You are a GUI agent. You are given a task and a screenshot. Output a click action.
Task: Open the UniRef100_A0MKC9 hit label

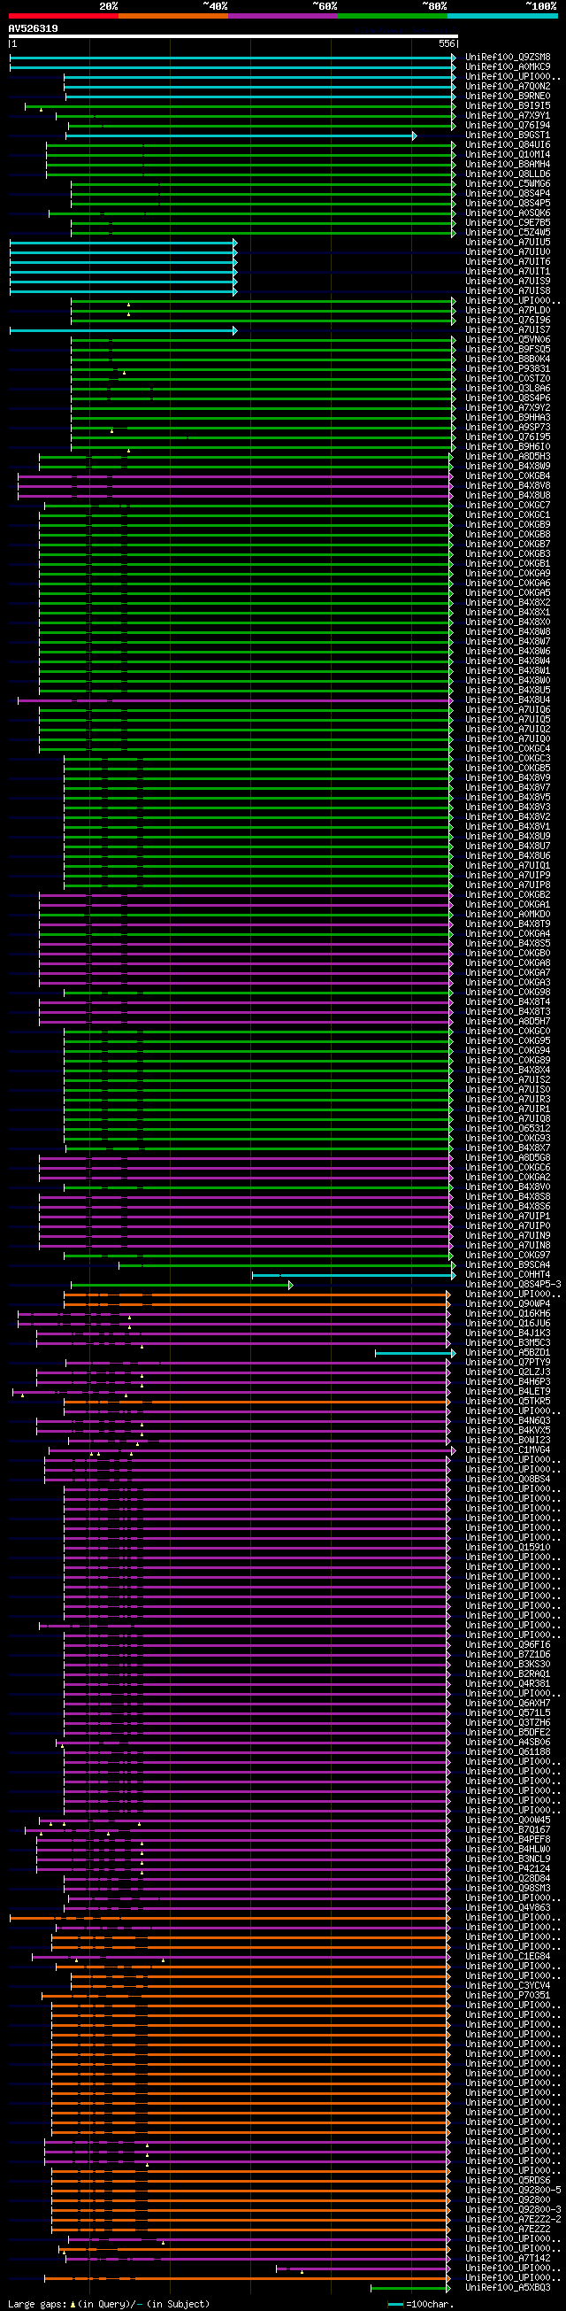(x=508, y=67)
